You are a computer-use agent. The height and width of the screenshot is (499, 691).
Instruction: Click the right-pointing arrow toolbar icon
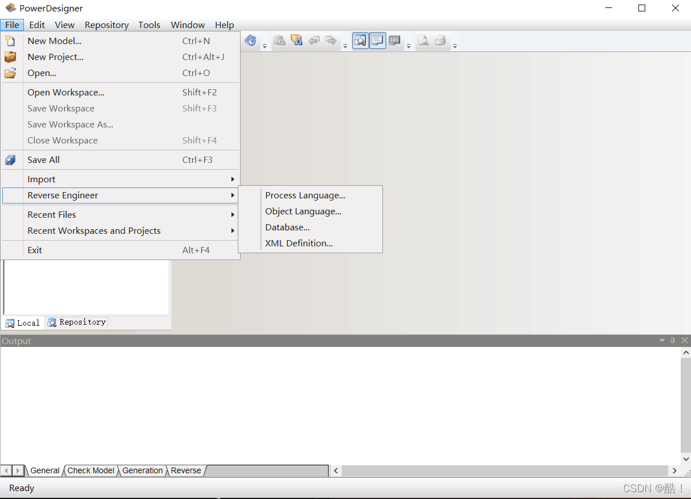pos(331,41)
